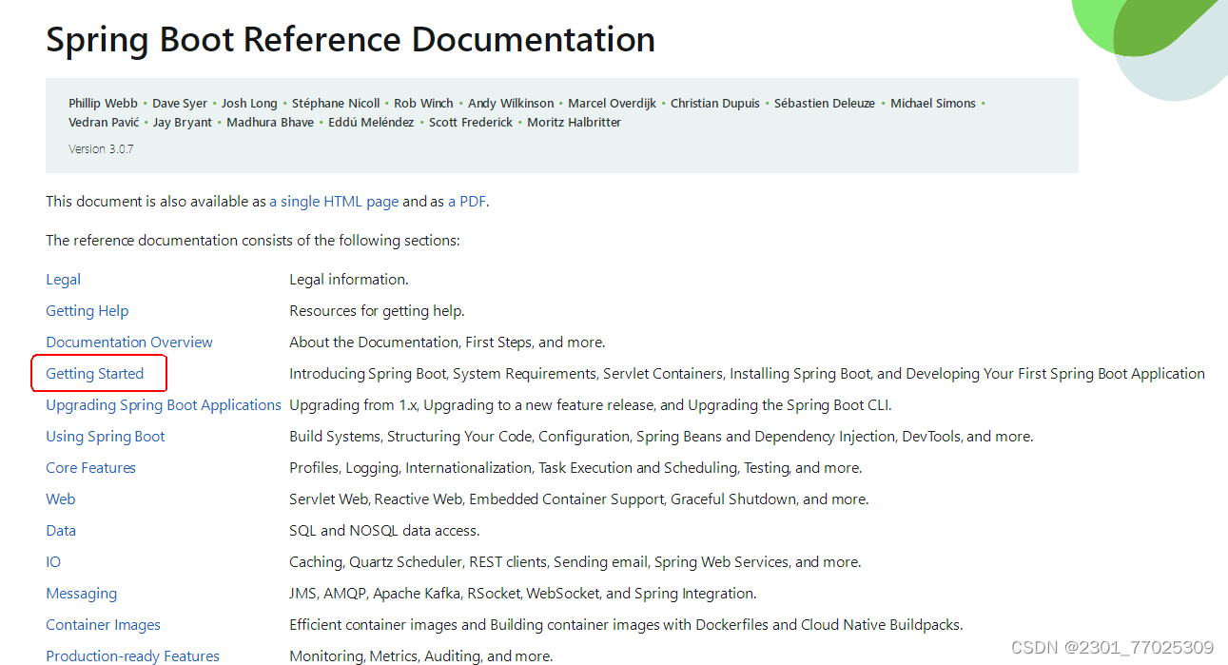
Task: Click author name Josh Long
Action: click(x=249, y=104)
